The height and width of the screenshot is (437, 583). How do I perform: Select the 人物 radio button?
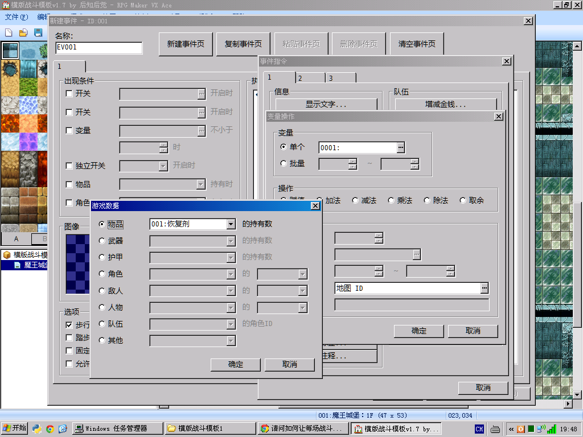(102, 307)
